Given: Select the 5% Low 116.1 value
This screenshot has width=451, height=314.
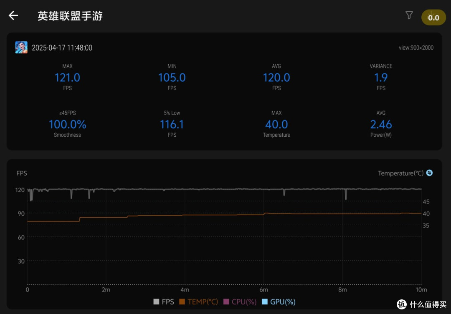Looking at the screenshot, I should coord(172,124).
